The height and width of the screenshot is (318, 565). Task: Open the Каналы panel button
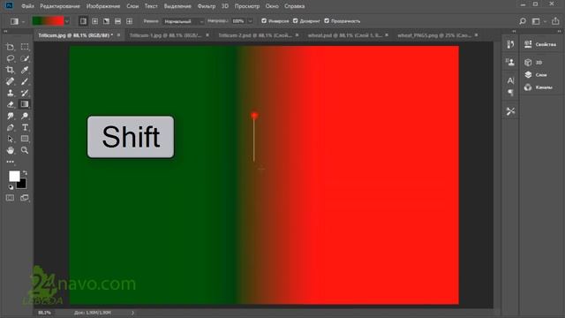point(539,87)
